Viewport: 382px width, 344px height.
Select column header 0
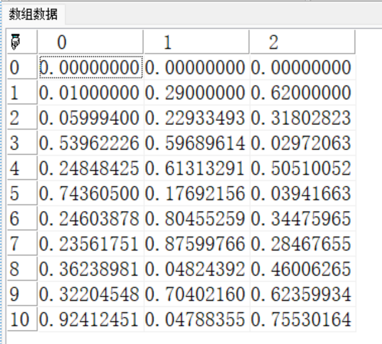click(90, 42)
